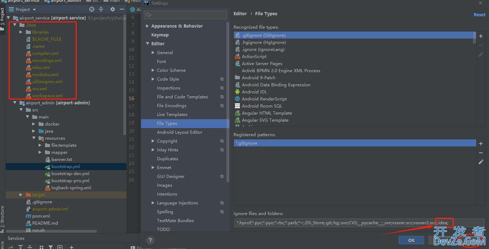Screen dimensions: 489x249
Task: Collapse the .idea folder
Action: click(15, 25)
